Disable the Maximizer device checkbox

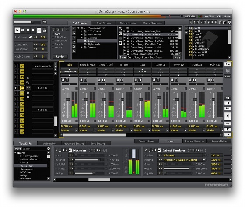[70, 150]
